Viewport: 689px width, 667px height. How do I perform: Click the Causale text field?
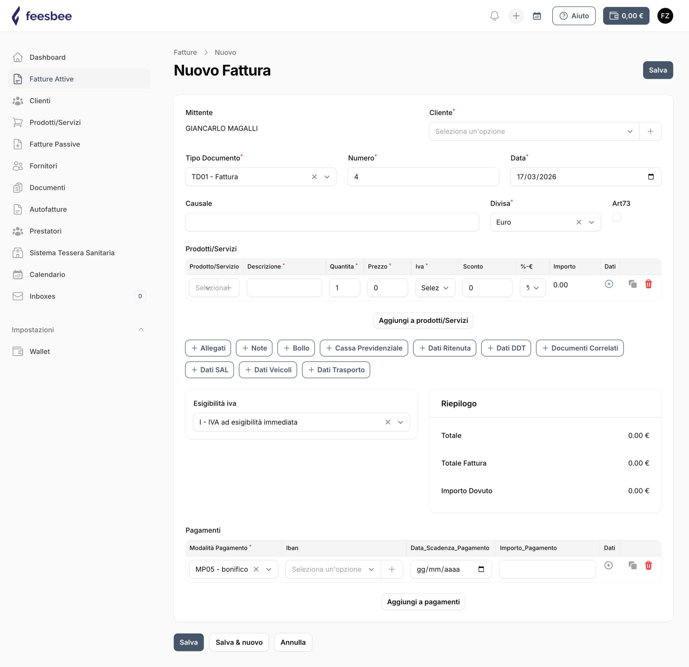332,222
